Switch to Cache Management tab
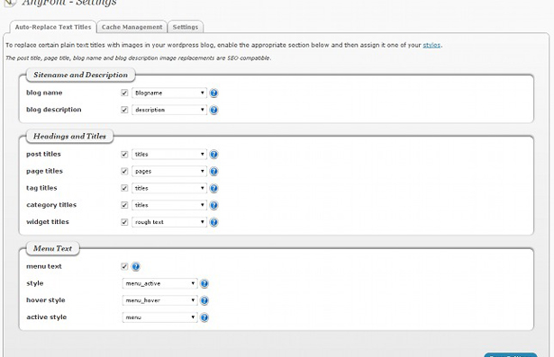This screenshot has height=357, width=554. coord(132,27)
